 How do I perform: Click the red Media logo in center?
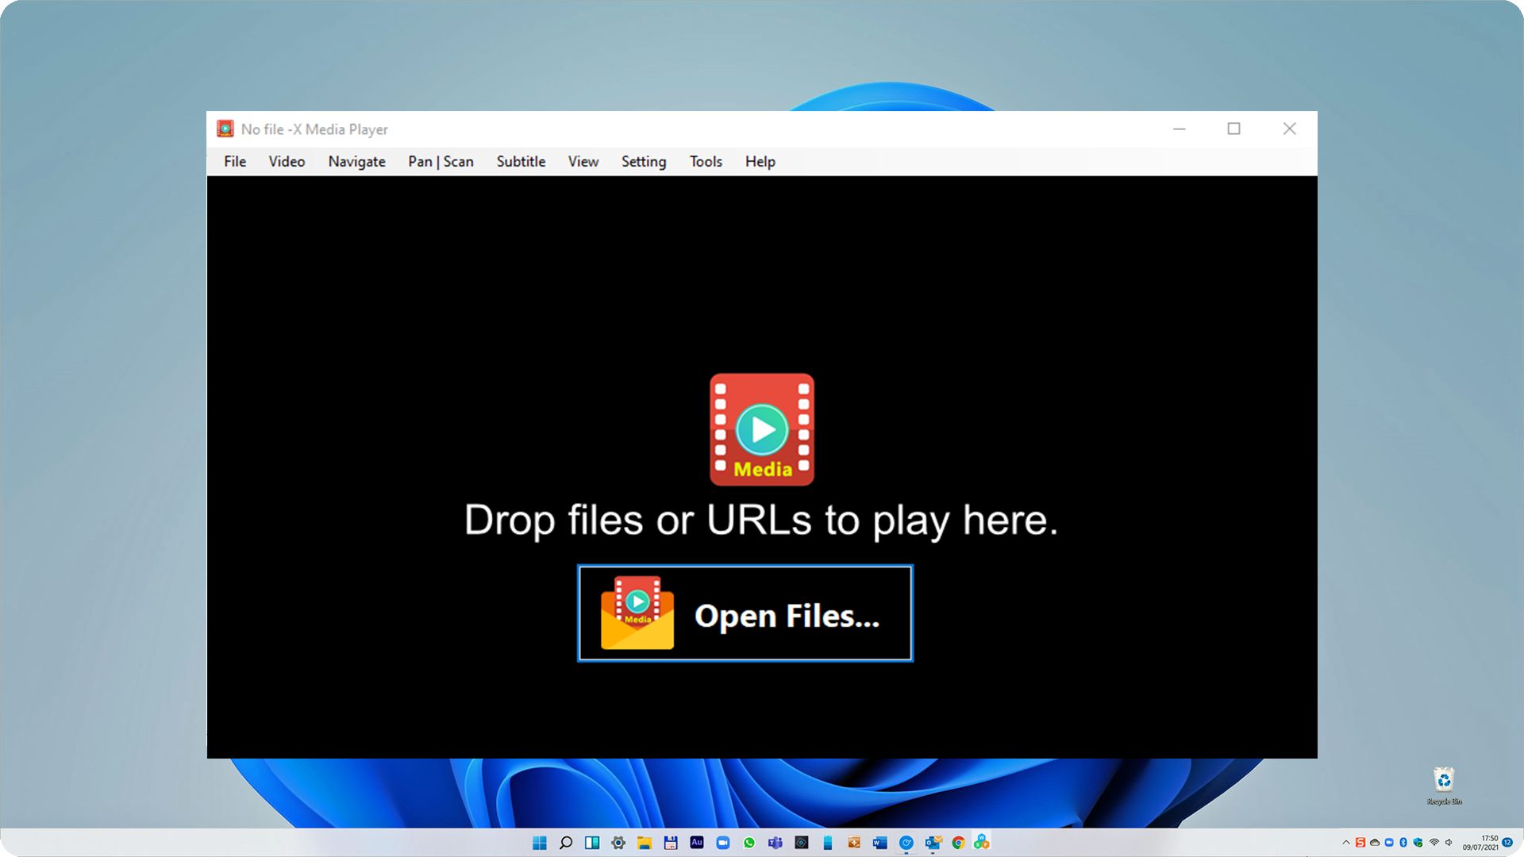761,429
